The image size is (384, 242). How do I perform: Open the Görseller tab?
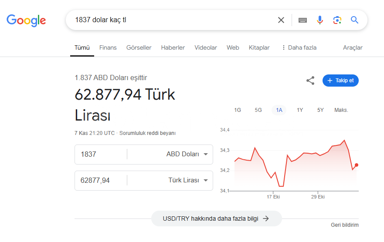[x=139, y=48]
